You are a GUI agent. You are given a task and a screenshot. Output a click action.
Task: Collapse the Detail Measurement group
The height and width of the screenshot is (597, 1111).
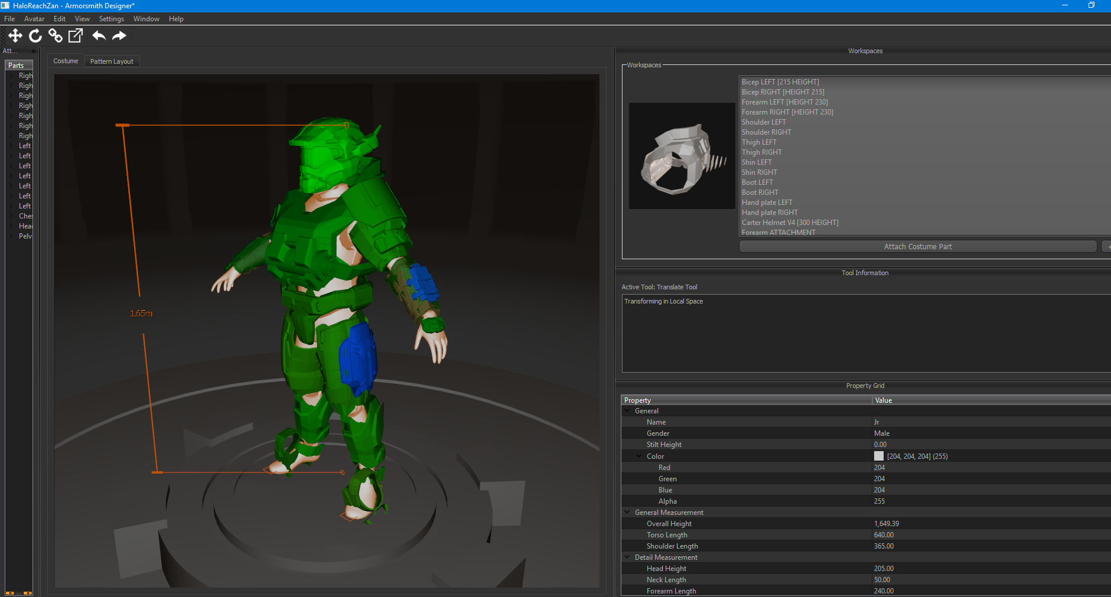point(627,557)
